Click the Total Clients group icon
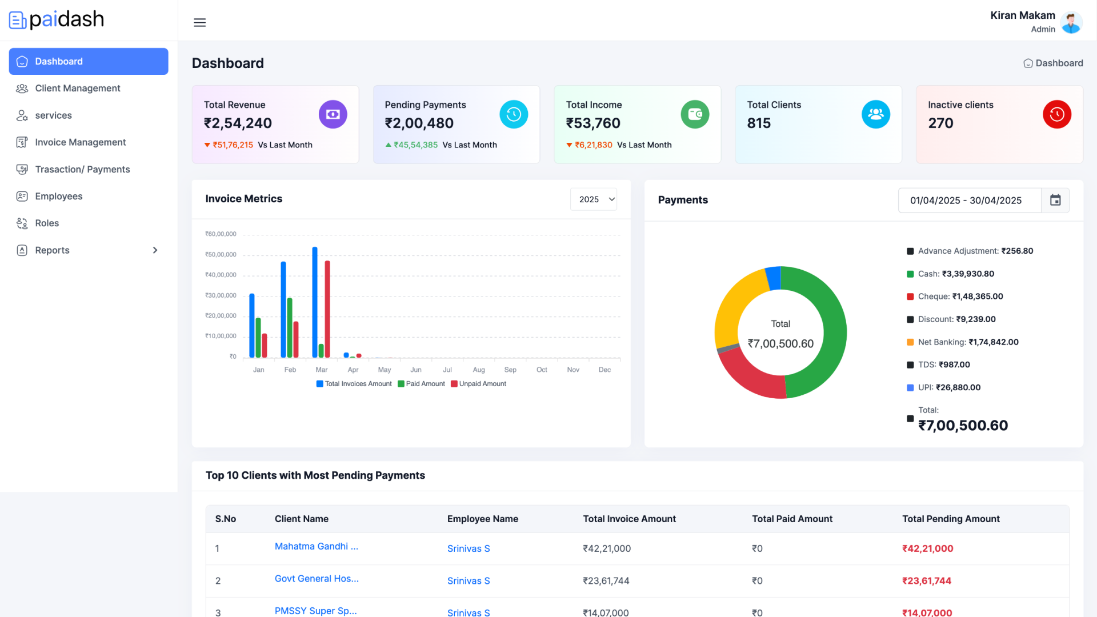Screen dimensions: 1097x617 876,114
